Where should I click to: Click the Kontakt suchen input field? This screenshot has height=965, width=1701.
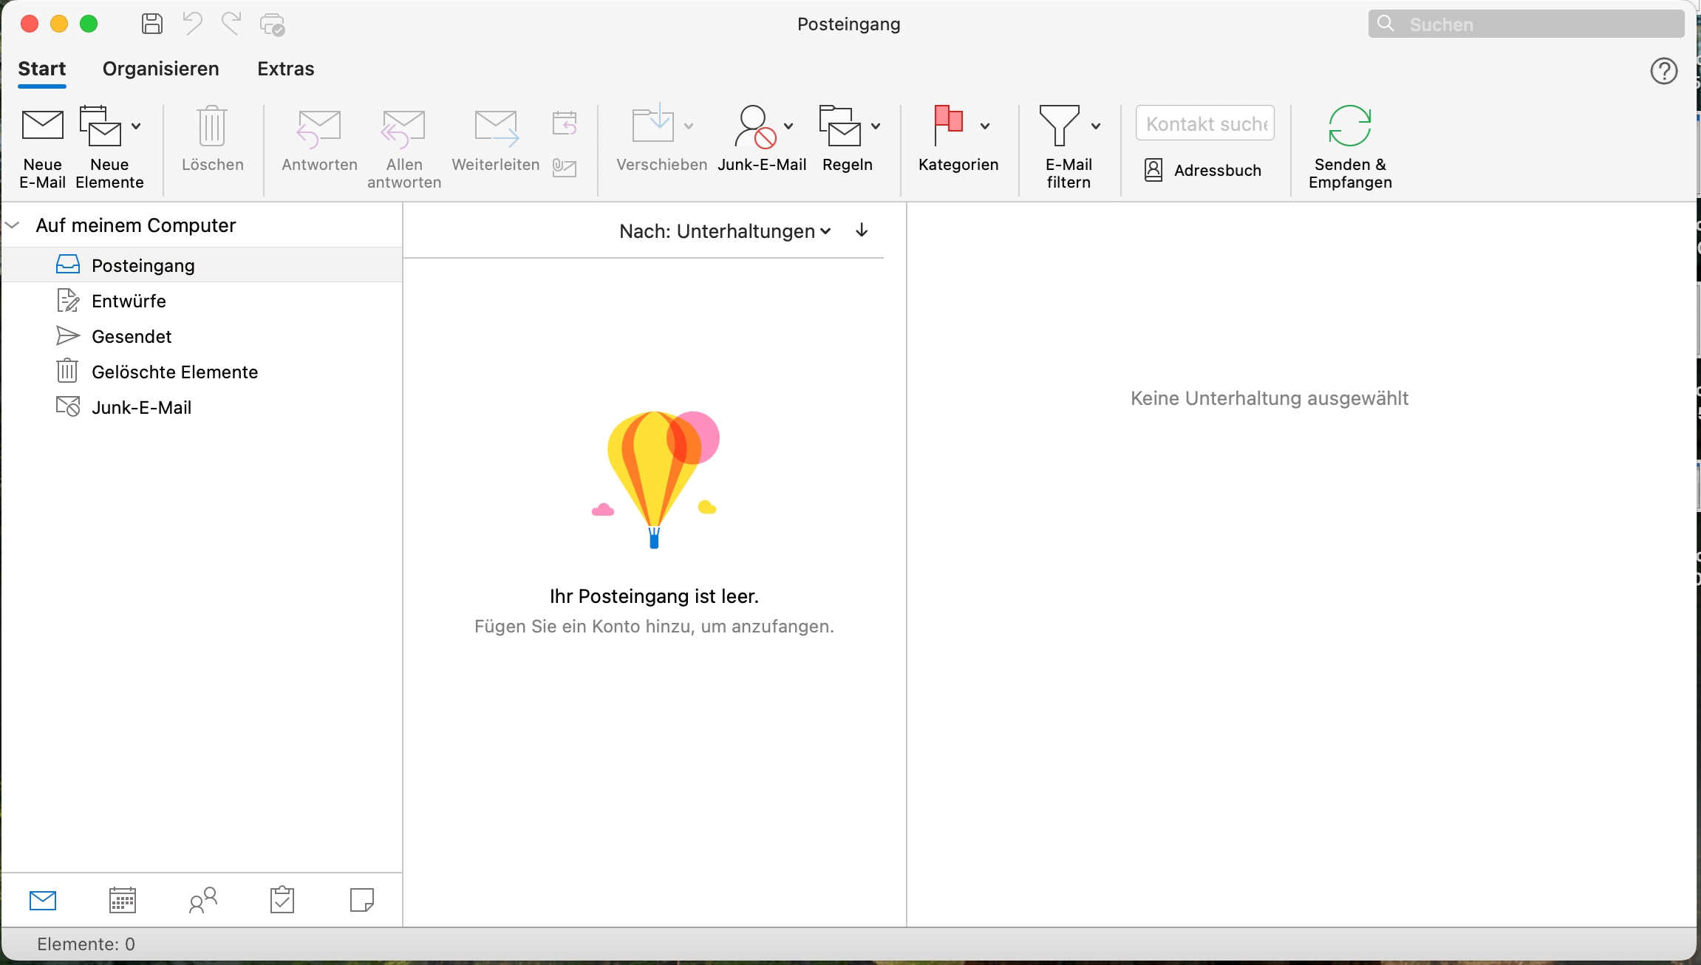click(x=1205, y=124)
